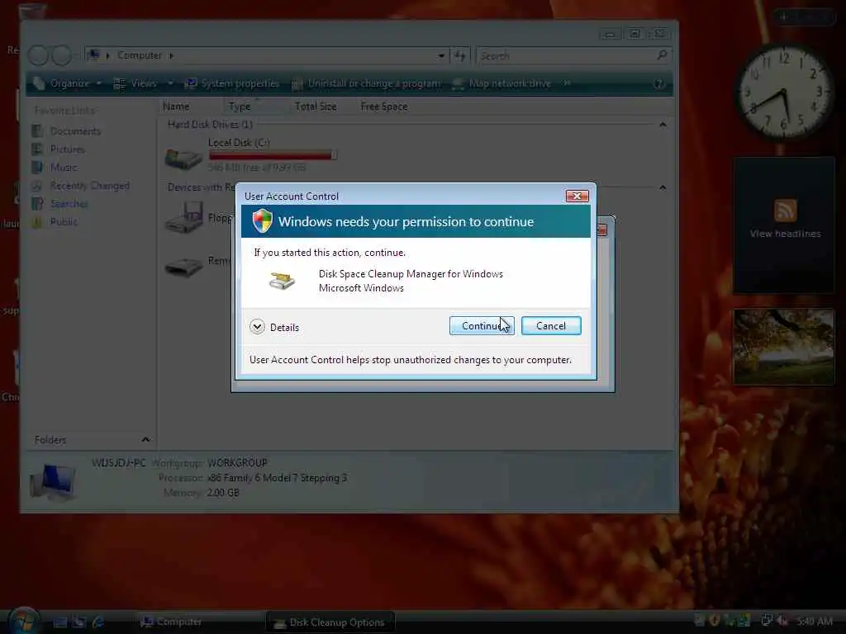This screenshot has width=846, height=634.
Task: Click the help icon in Computer toolbar
Action: (x=658, y=83)
